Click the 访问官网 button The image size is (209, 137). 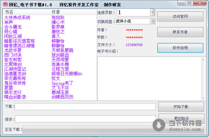click(180, 16)
